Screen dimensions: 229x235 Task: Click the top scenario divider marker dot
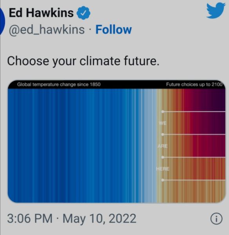click(x=162, y=112)
